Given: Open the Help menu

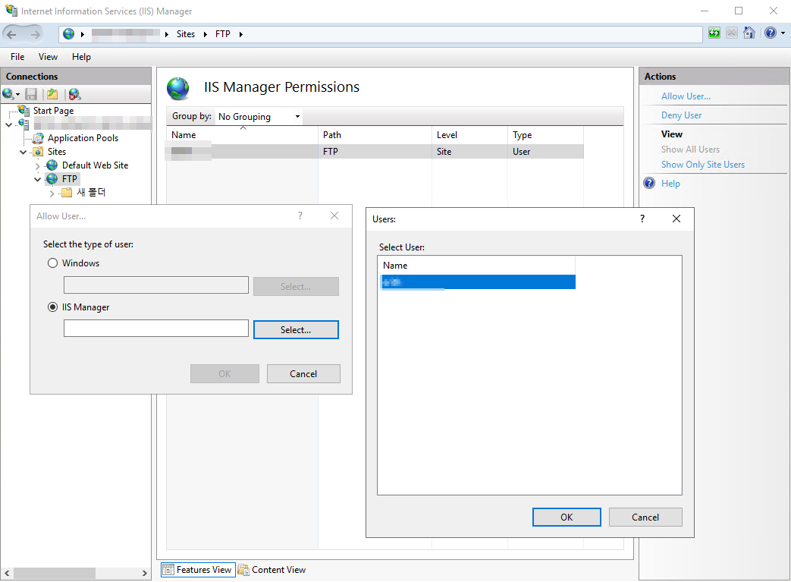Looking at the screenshot, I should pyautogui.click(x=81, y=57).
